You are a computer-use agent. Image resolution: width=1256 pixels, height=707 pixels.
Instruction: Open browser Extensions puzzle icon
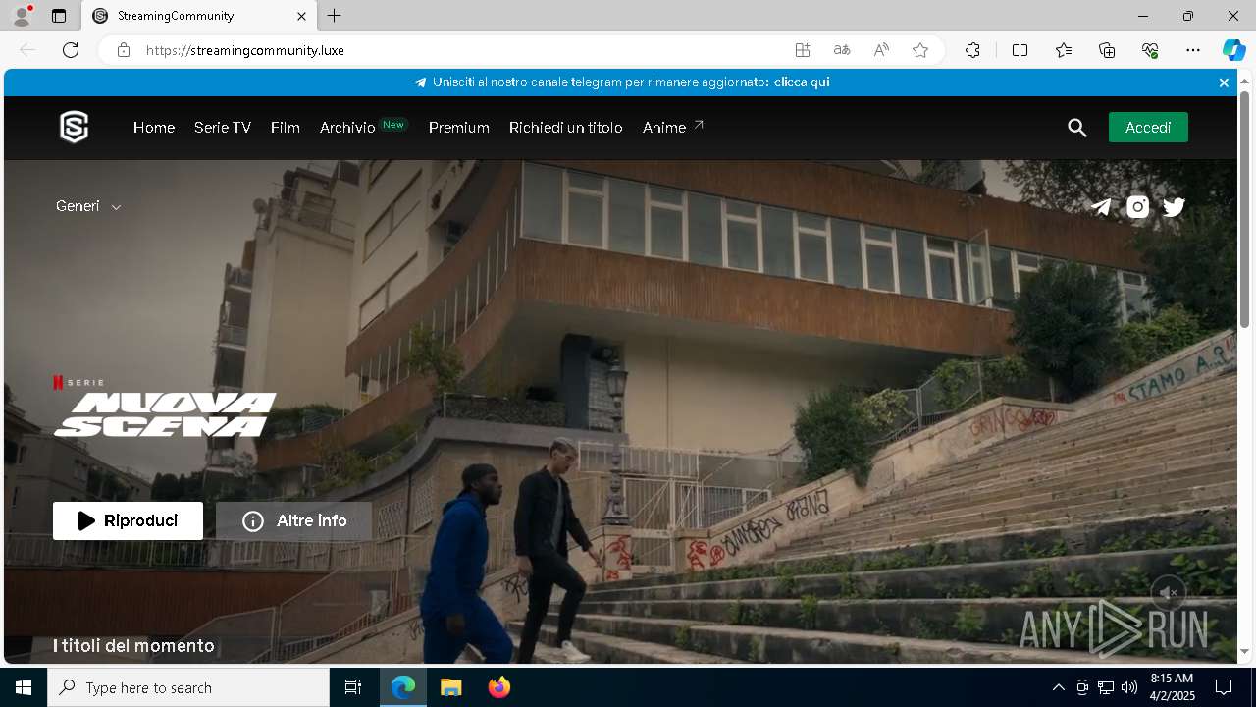tap(972, 50)
